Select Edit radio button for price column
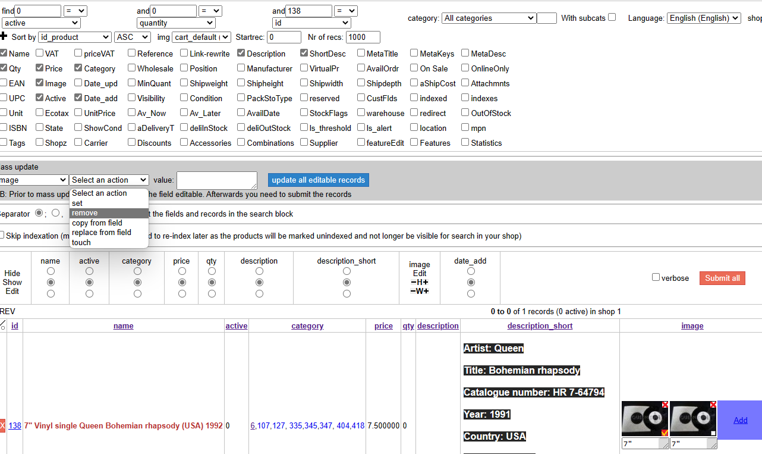 pos(182,293)
